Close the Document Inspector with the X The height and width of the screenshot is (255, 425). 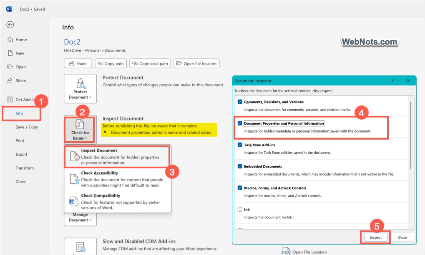click(408, 81)
